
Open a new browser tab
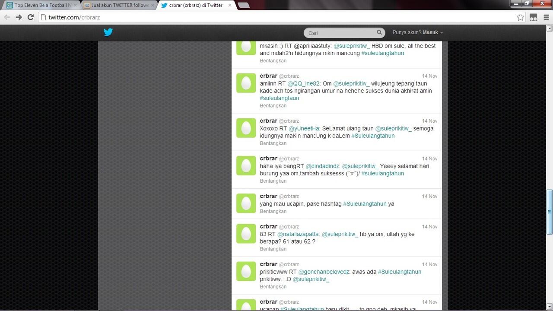point(244,5)
